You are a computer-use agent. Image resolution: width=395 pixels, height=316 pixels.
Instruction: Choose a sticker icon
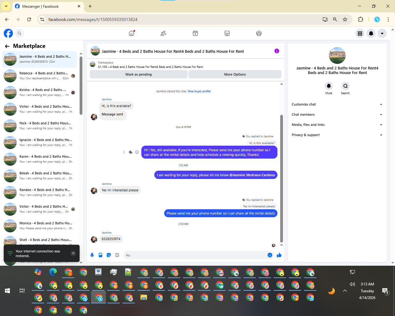click(x=109, y=255)
